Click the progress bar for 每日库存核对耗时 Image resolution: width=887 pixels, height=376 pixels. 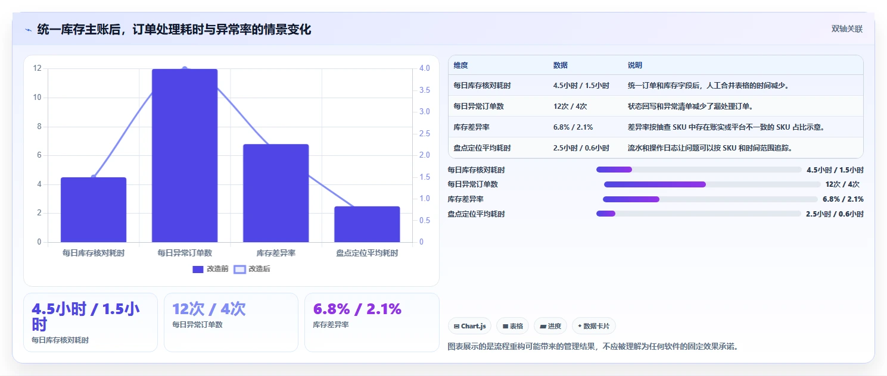click(699, 170)
